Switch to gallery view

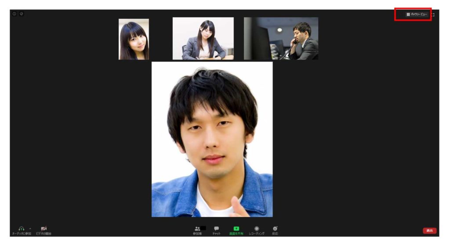click(416, 14)
